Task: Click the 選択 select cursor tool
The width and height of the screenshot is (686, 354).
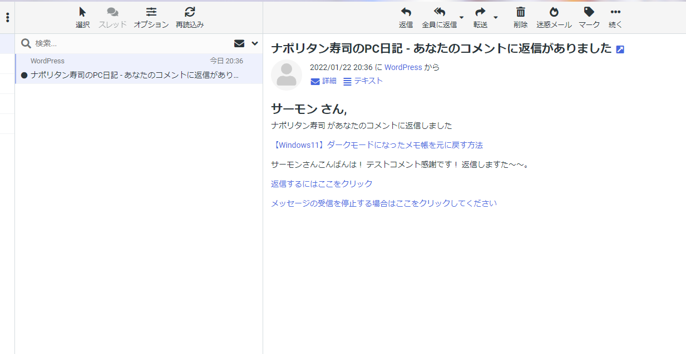Action: pos(83,18)
